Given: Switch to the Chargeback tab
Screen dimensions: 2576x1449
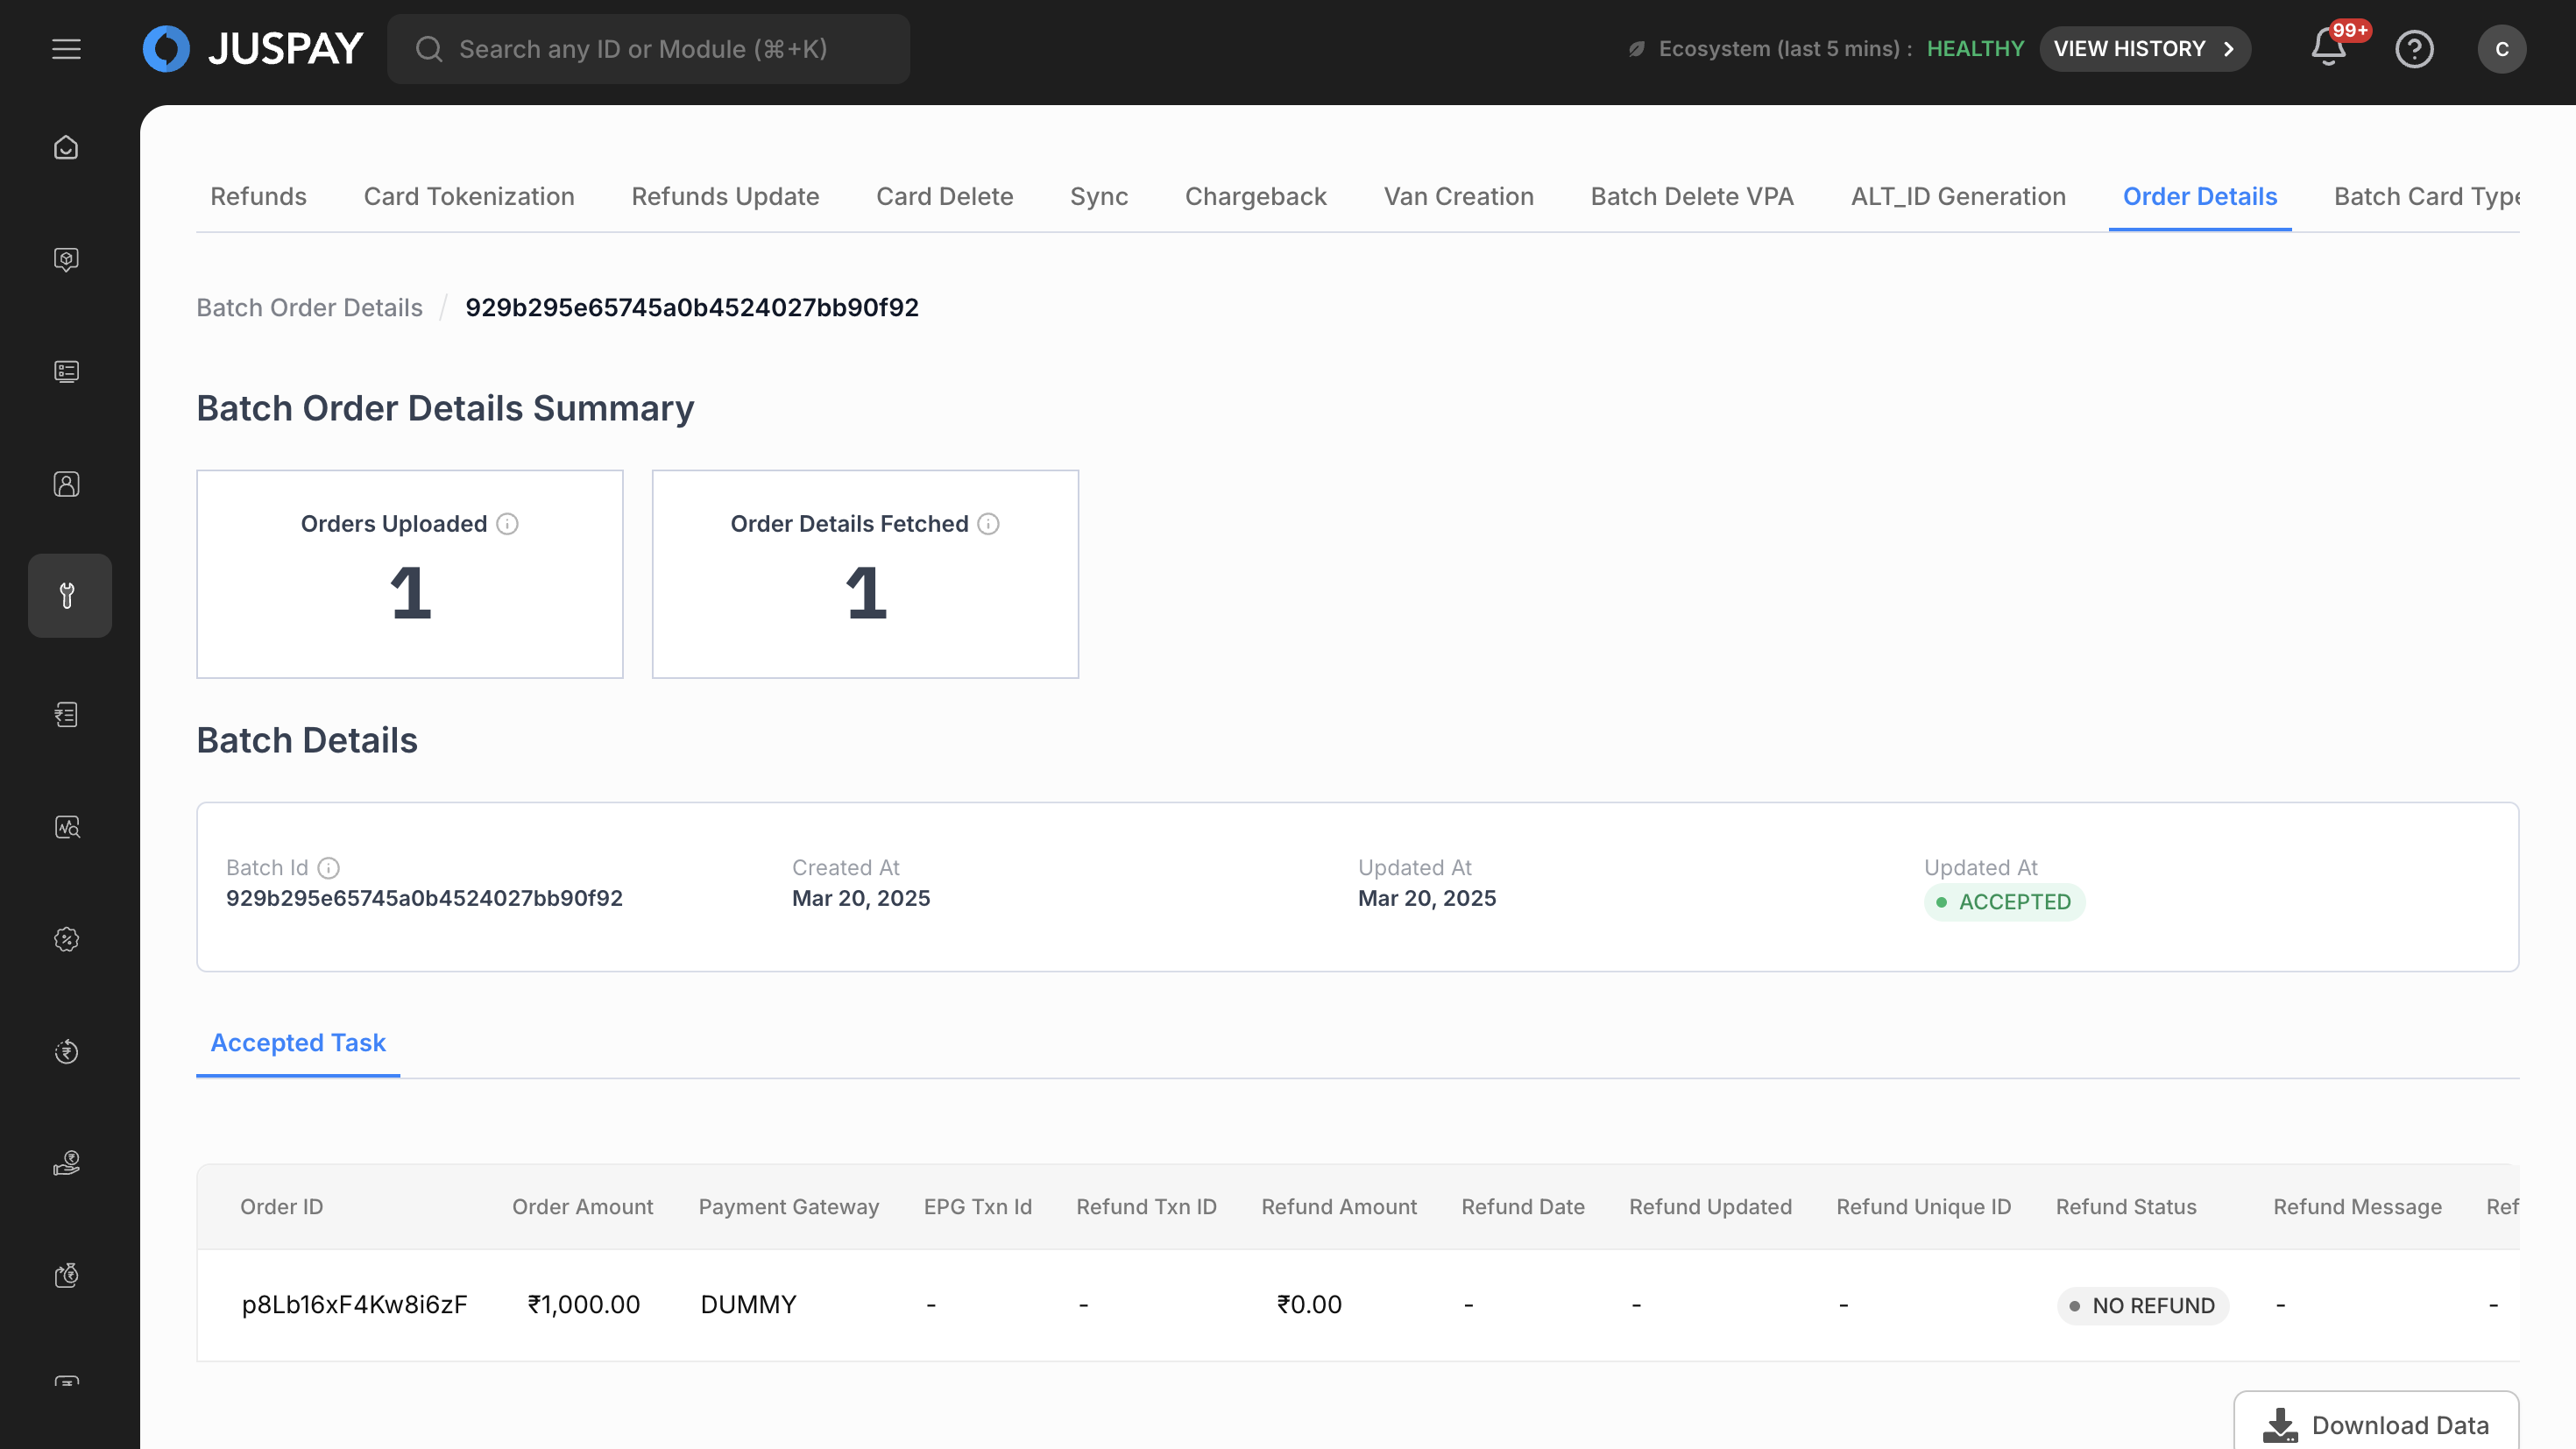Looking at the screenshot, I should 1255,196.
